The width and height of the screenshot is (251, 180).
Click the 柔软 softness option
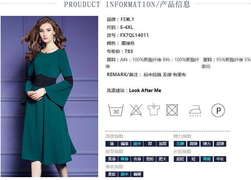point(112,174)
